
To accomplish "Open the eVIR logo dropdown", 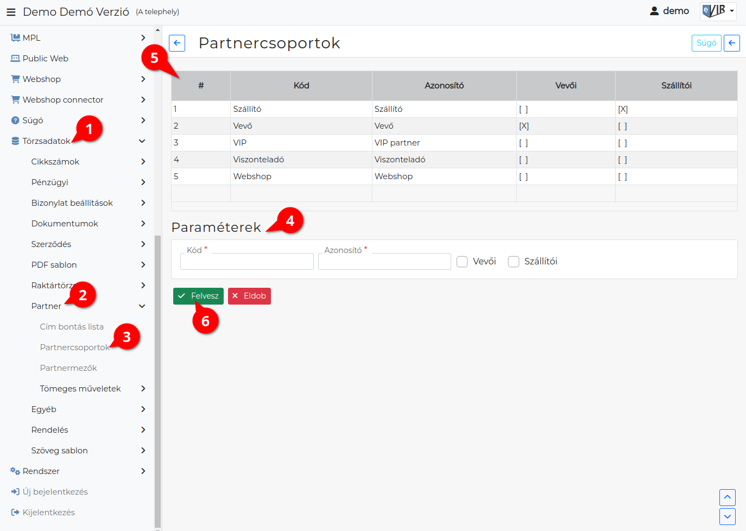I will 718,11.
